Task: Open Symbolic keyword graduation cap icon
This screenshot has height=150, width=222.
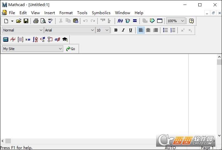Action: point(65,39)
